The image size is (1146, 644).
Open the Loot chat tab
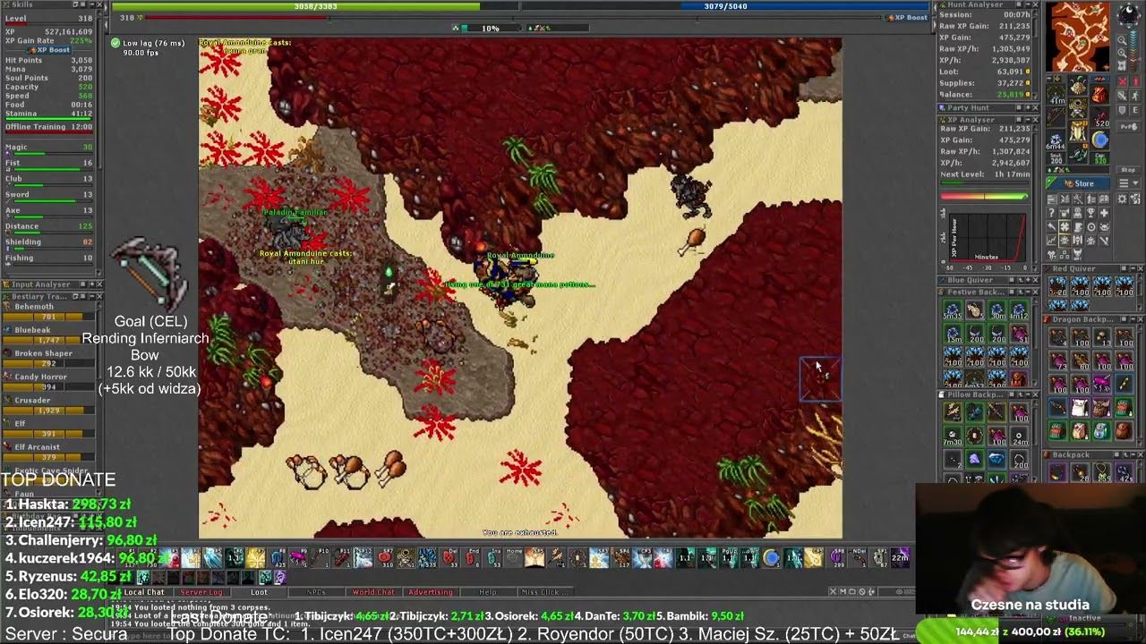[259, 591]
